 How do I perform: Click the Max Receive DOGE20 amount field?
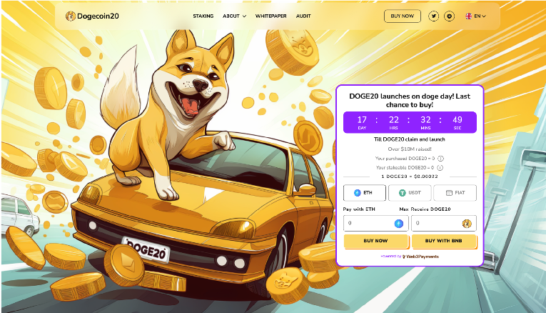point(444,223)
